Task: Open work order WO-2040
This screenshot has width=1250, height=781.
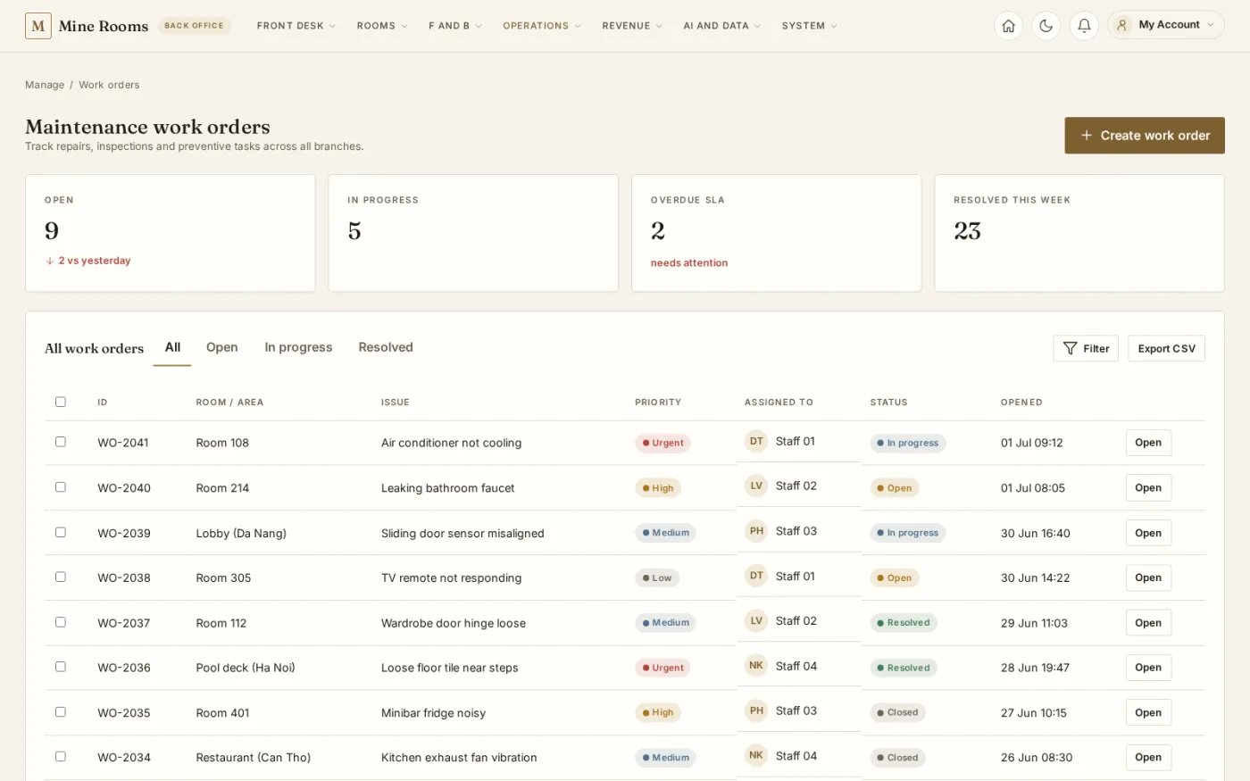Action: coord(1148,487)
